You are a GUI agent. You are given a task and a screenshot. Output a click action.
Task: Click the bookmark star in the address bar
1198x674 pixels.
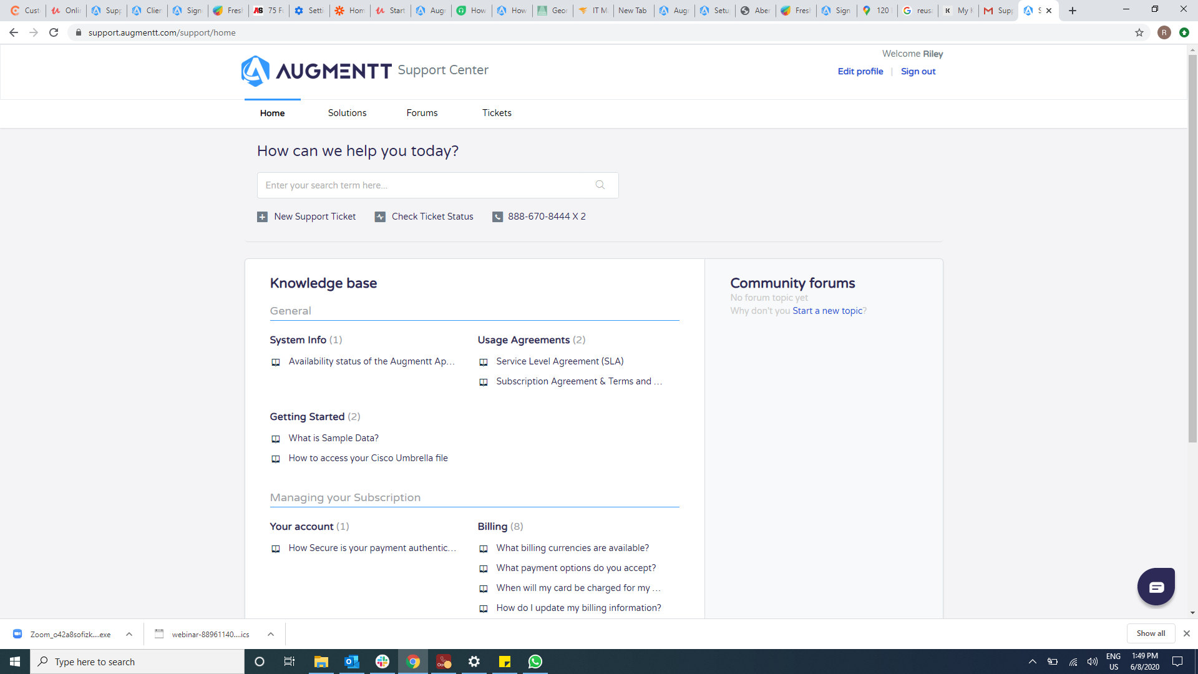(1139, 32)
